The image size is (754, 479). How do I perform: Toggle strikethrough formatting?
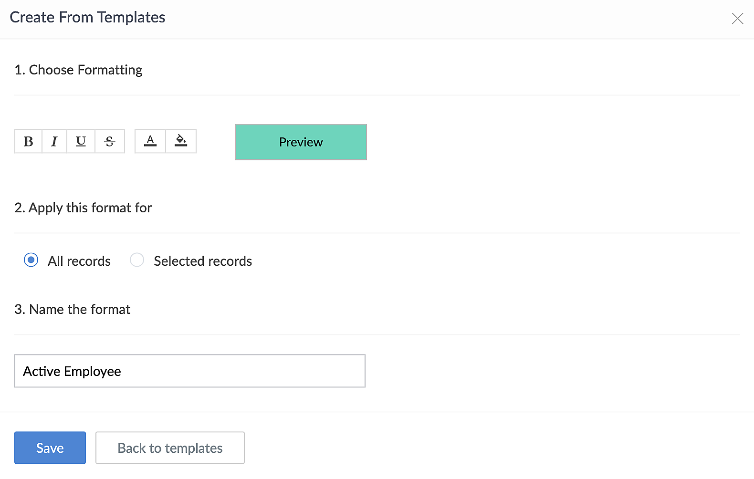(x=110, y=141)
